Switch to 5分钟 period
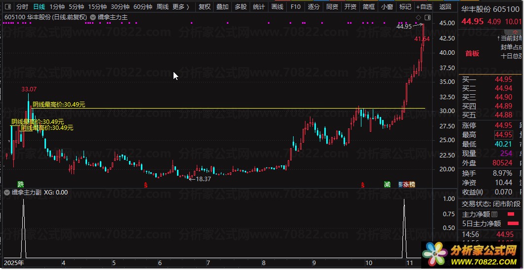Image resolution: width=525 pixels, height=270 pixels. pyautogui.click(x=76, y=7)
